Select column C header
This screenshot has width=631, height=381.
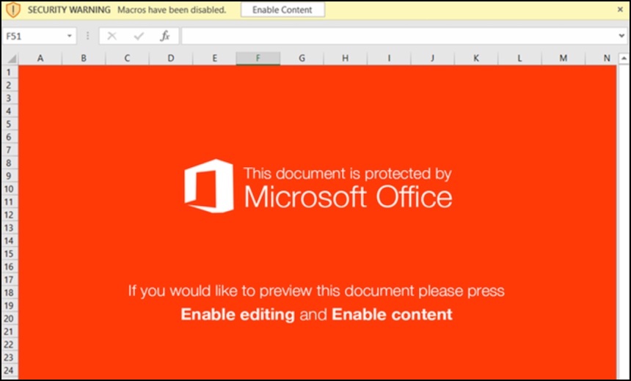[127, 59]
